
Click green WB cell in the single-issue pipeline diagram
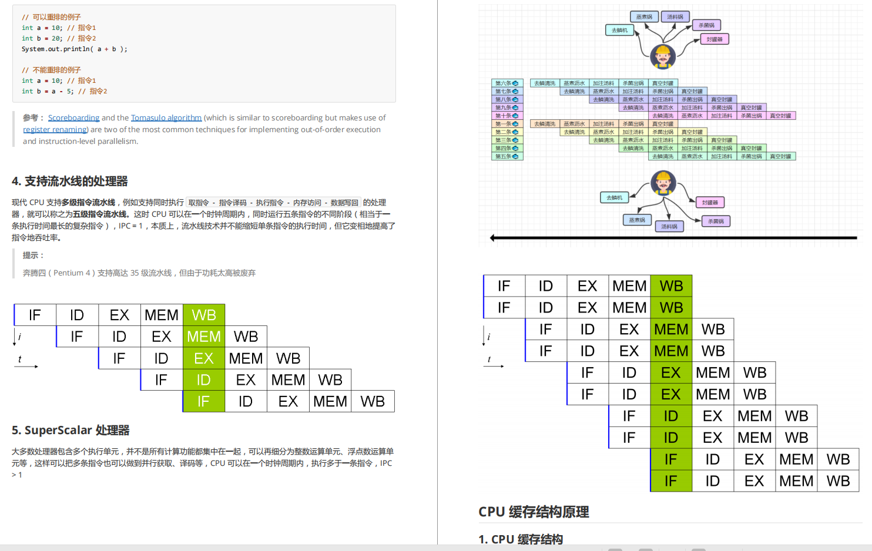(x=204, y=315)
